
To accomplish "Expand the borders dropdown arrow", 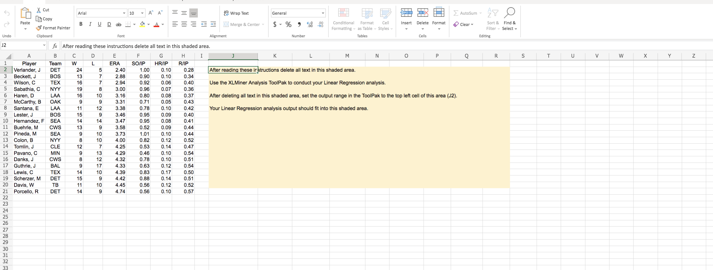I will point(134,25).
